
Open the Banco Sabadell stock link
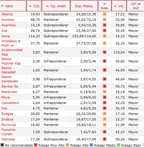pyautogui.click(x=8, y=70)
